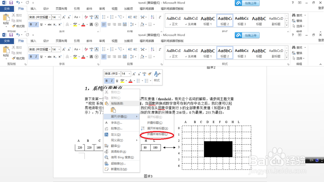Click numbering list icon in mini toolbar
Viewport: 324px width, 182px height.
tap(146, 81)
